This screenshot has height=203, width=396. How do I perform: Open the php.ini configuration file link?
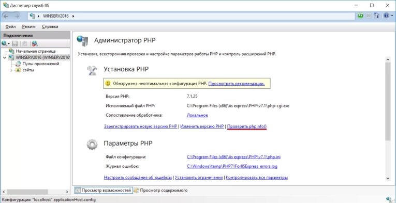(233, 157)
